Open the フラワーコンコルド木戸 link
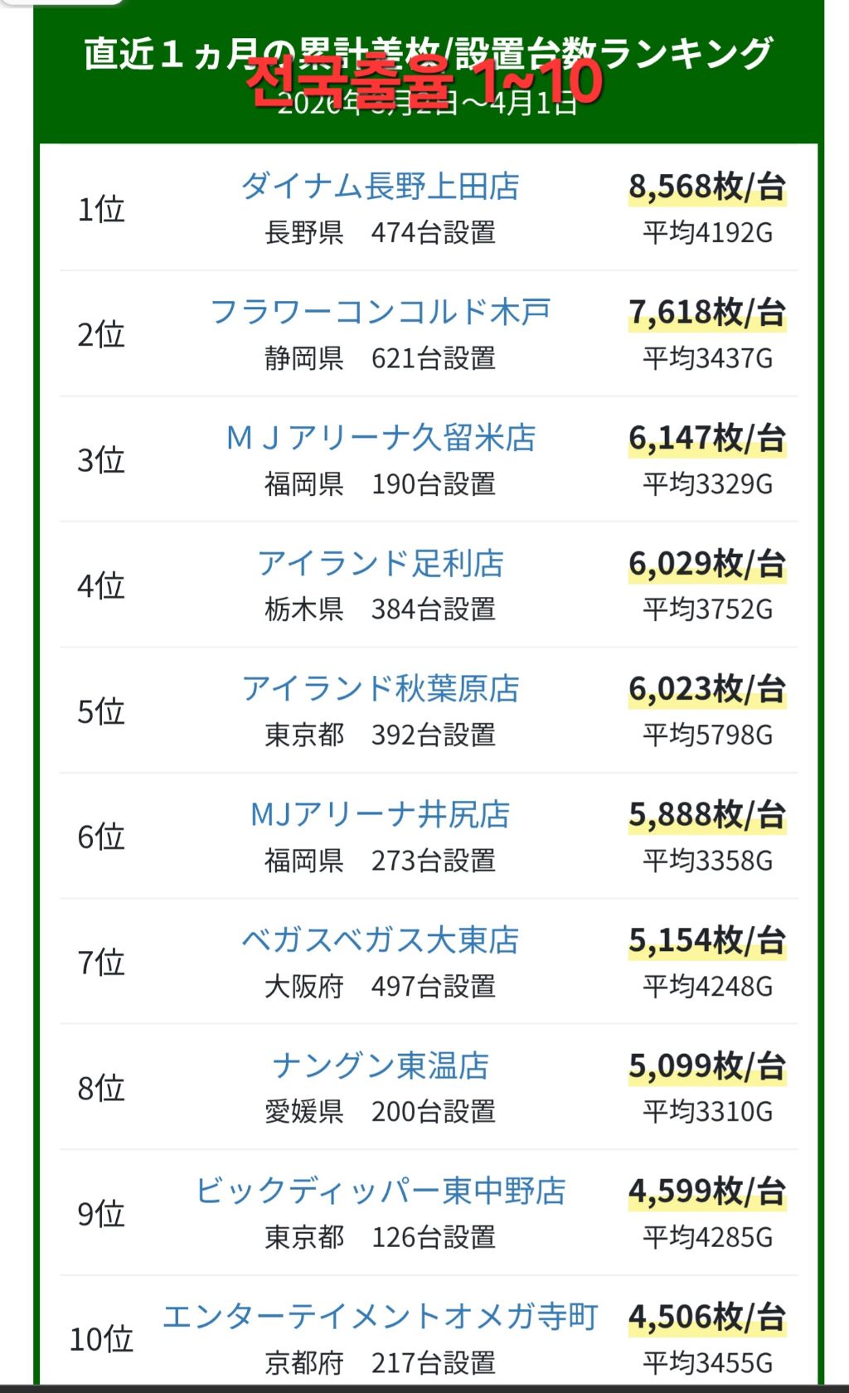Viewport: 849px width, 1393px height. tap(380, 313)
